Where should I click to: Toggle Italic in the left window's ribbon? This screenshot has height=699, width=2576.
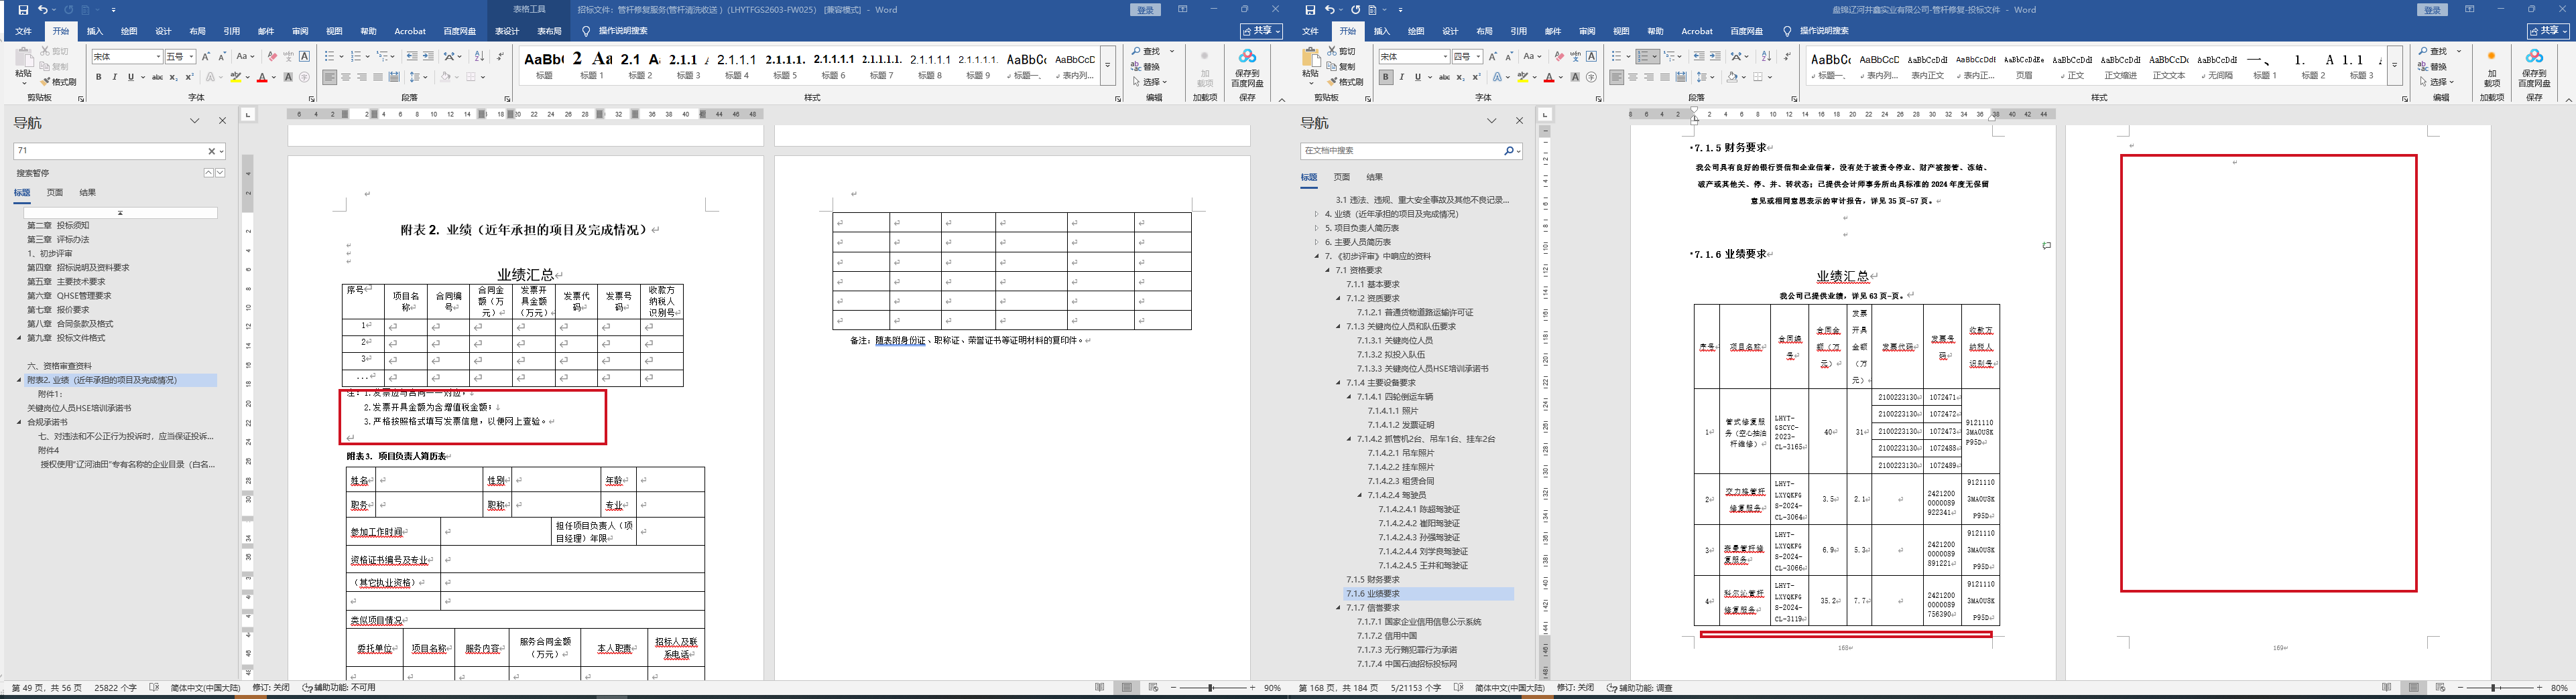click(x=114, y=77)
